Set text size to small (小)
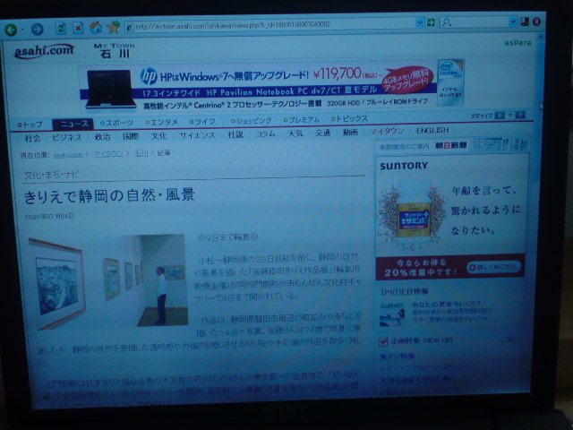The width and height of the screenshot is (573, 430). pos(500,116)
